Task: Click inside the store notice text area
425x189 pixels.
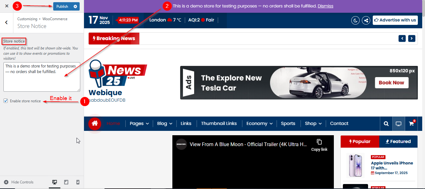Action: tap(42, 81)
